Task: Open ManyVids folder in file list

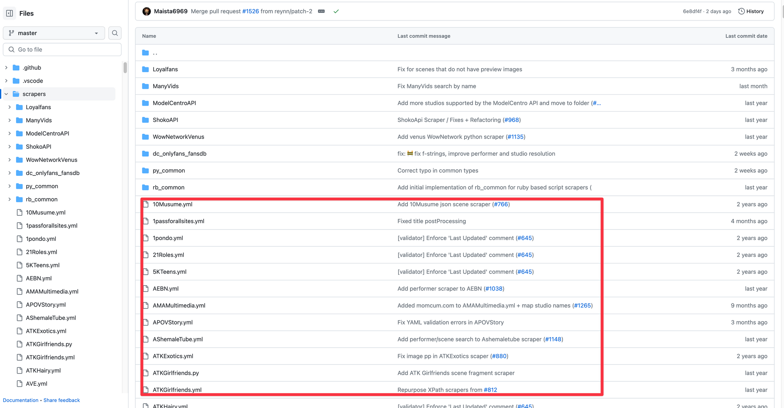Action: (x=165, y=86)
